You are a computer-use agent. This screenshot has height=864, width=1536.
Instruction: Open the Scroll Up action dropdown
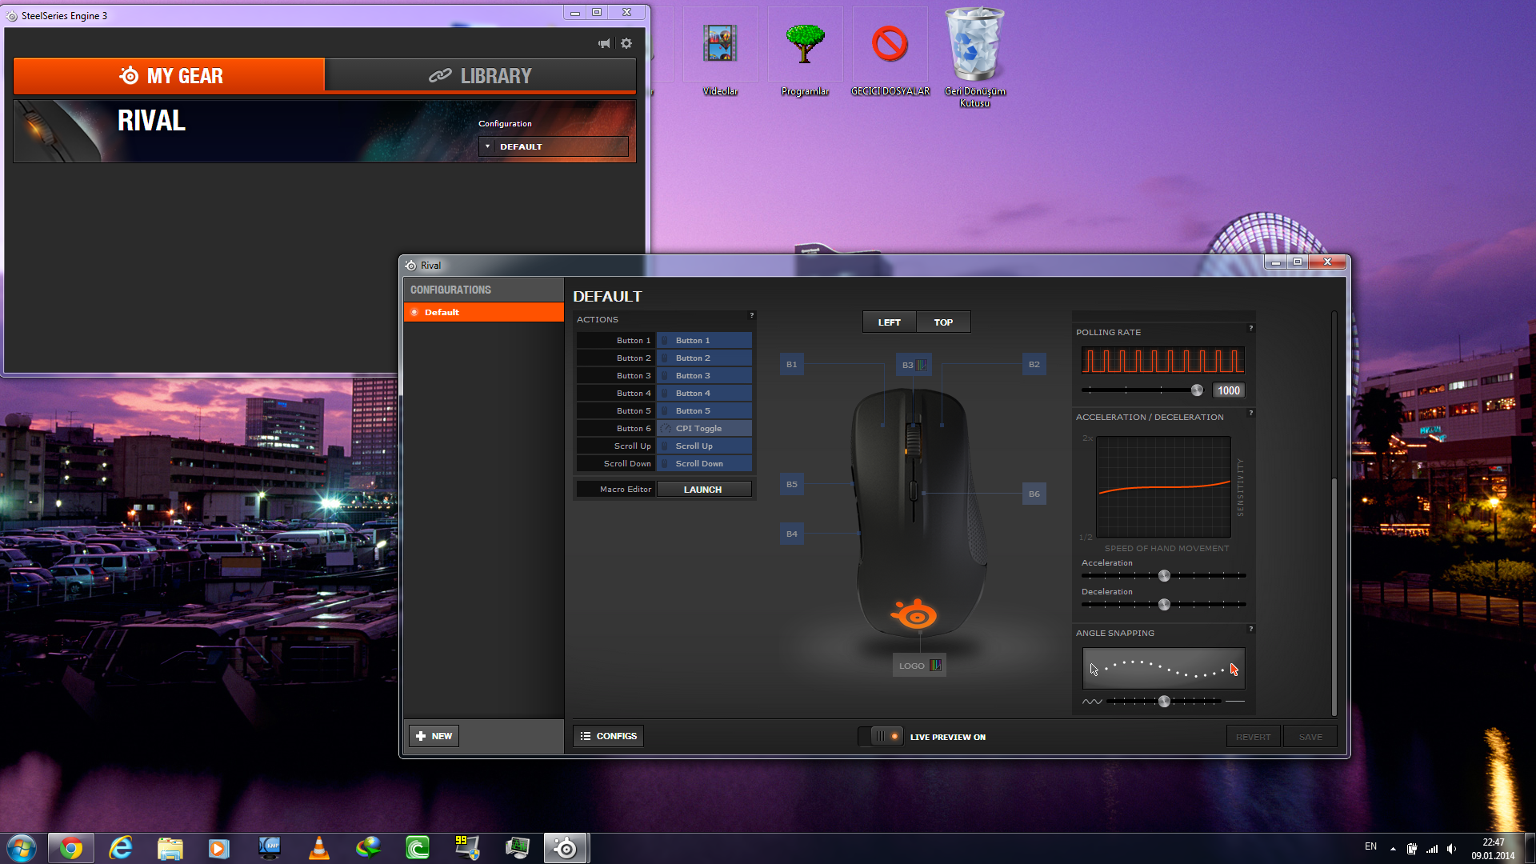point(704,446)
